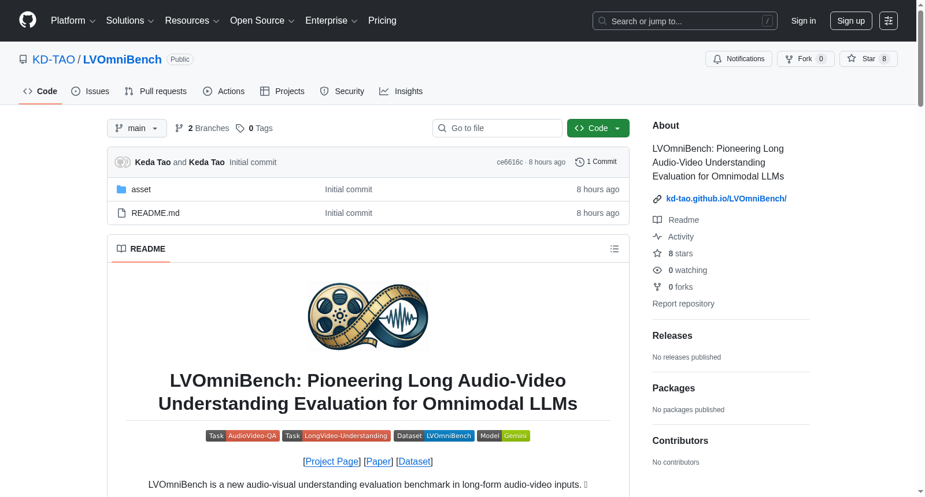Expand the Open Source menu
Screen dimensions: 925x497
(x=262, y=21)
